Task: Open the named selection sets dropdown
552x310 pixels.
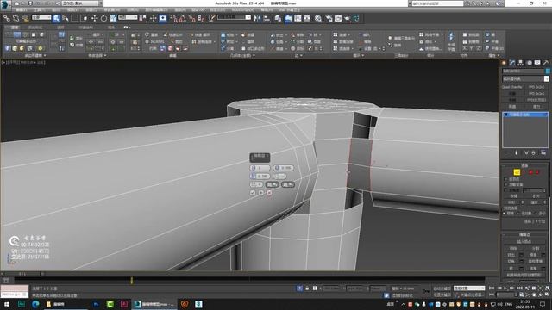Action: click(x=234, y=17)
